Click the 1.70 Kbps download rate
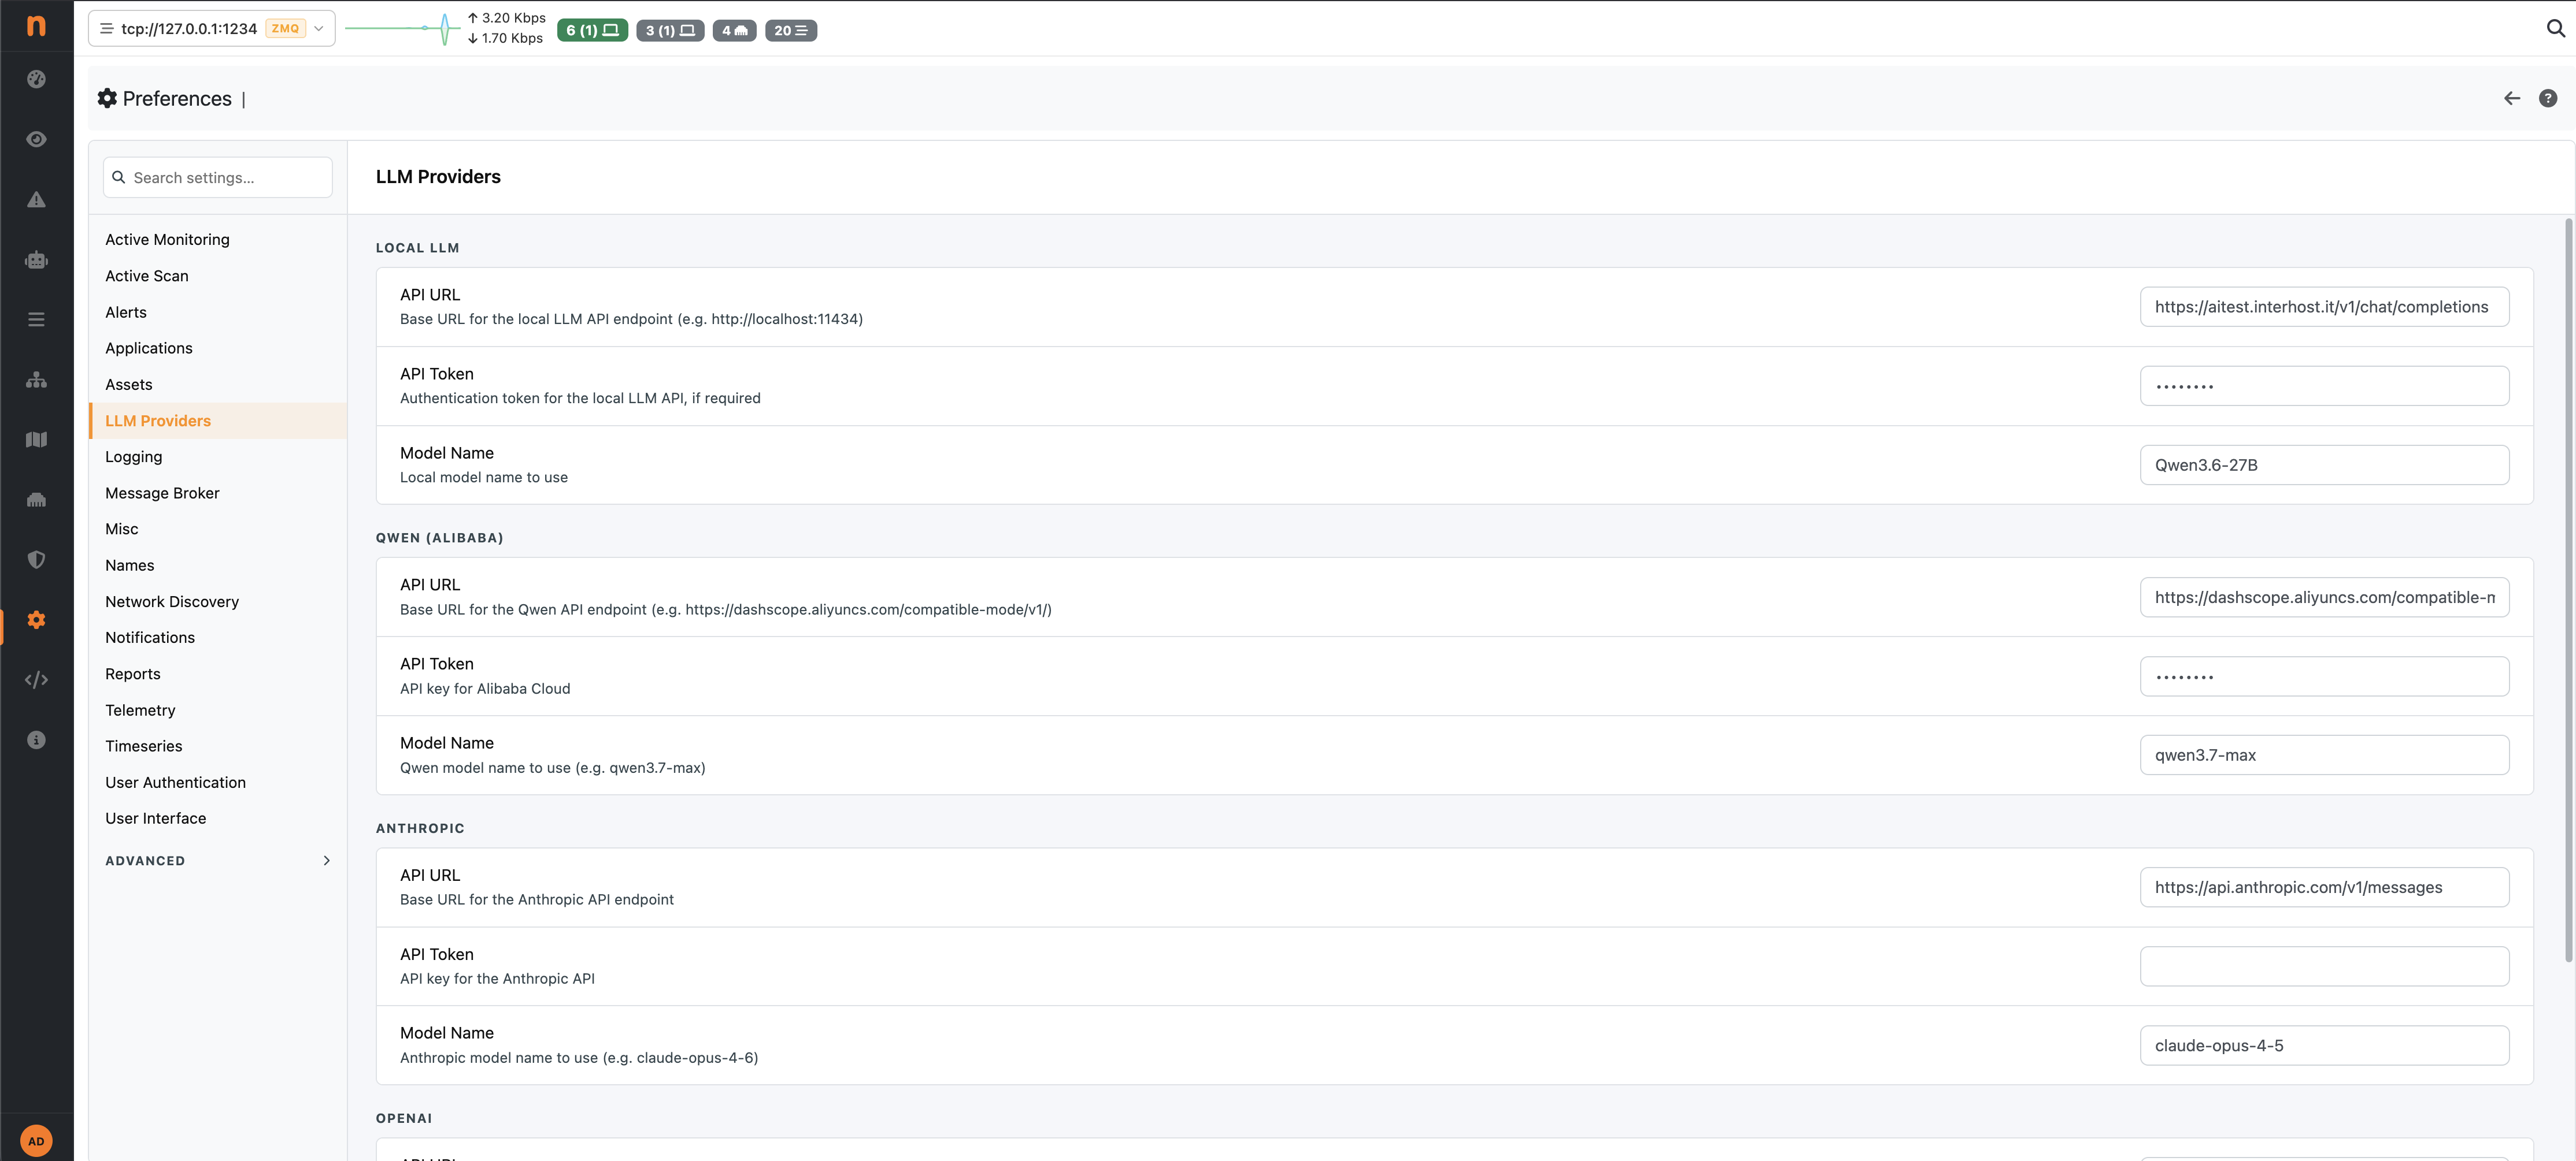Screen dimensions: 2576x1161 [505, 38]
